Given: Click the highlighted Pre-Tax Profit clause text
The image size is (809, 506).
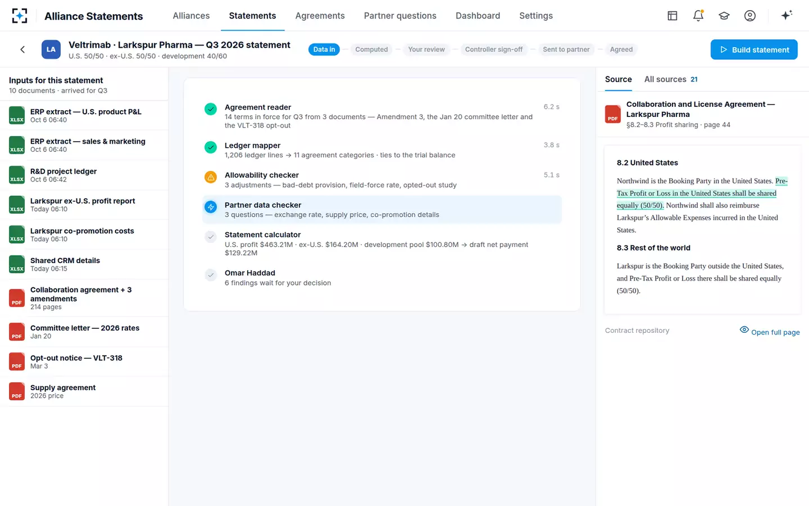Looking at the screenshot, I should coord(697,193).
